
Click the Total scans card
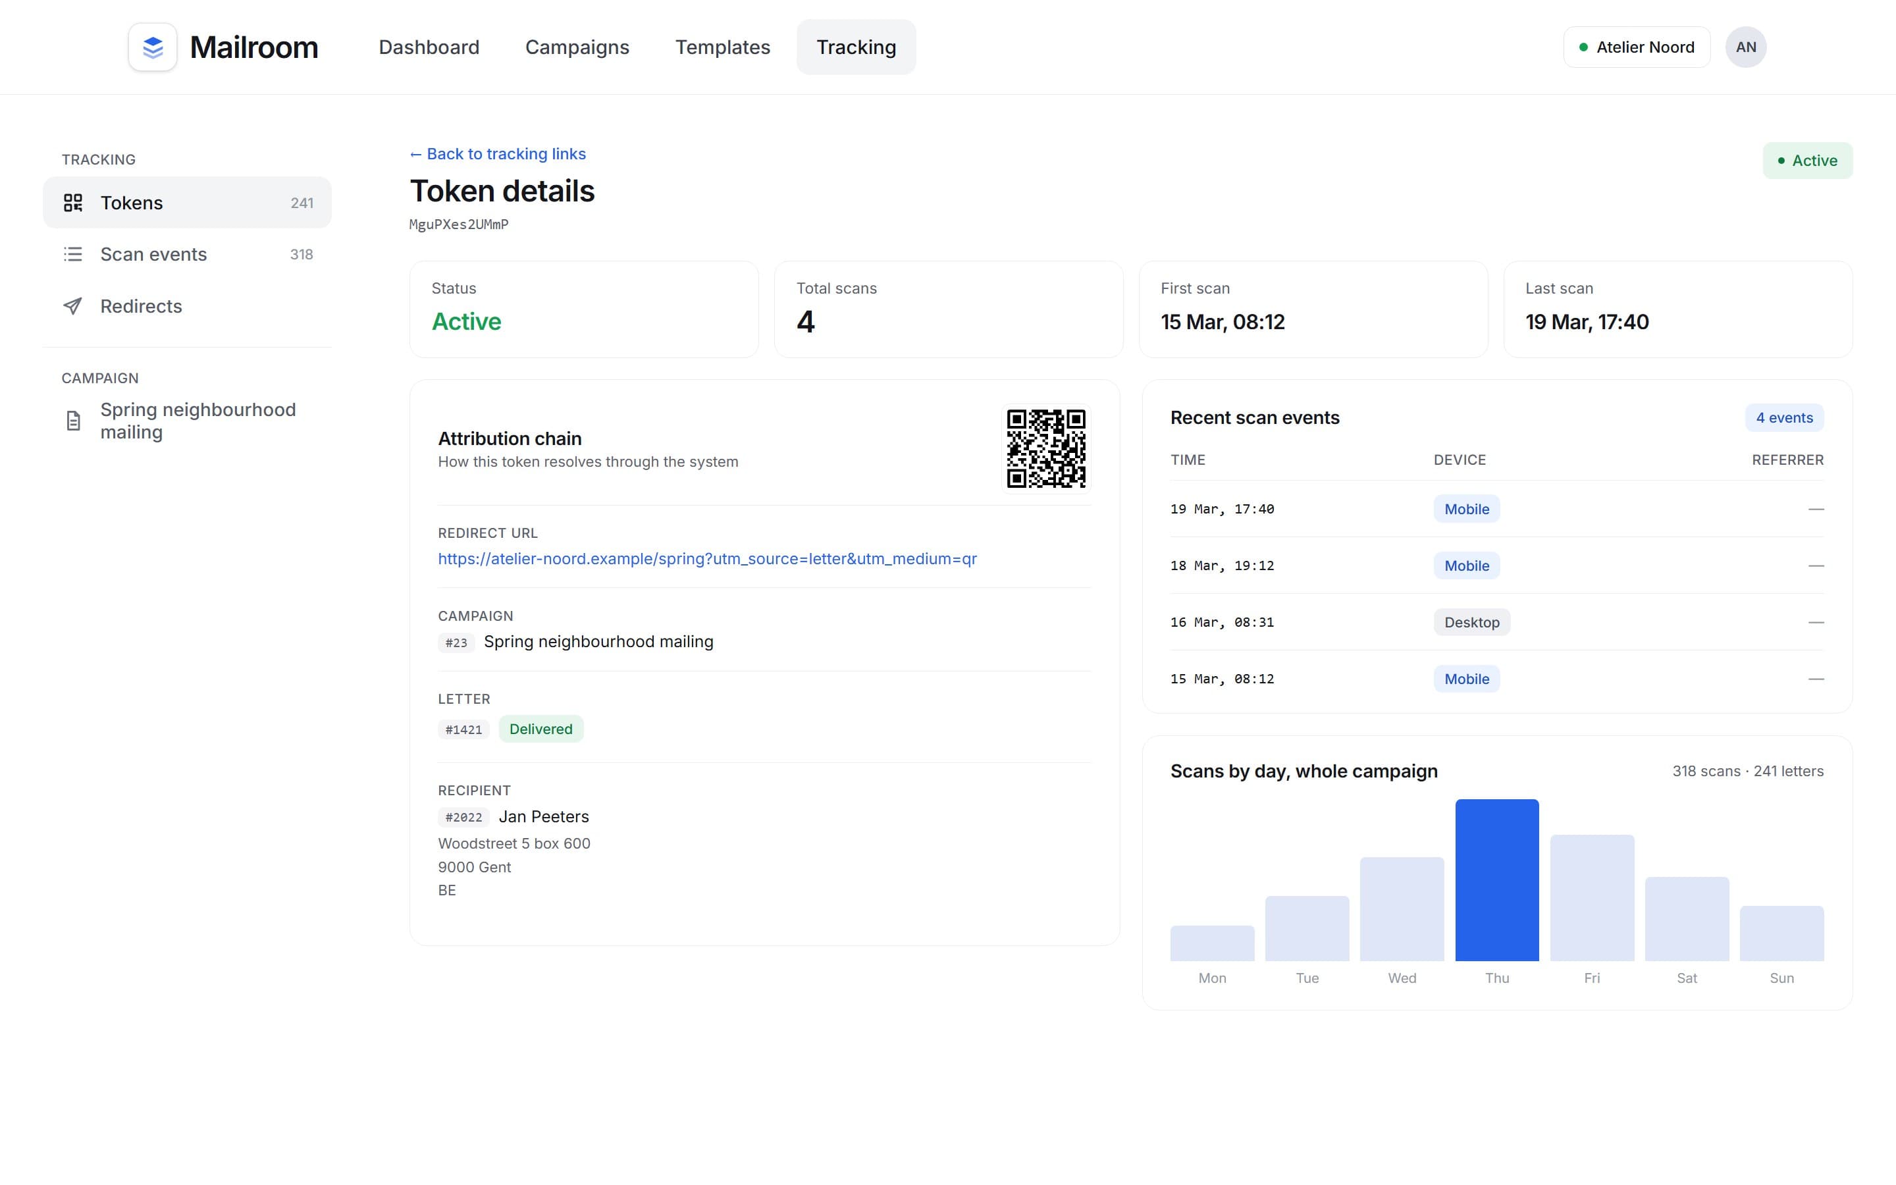(948, 309)
